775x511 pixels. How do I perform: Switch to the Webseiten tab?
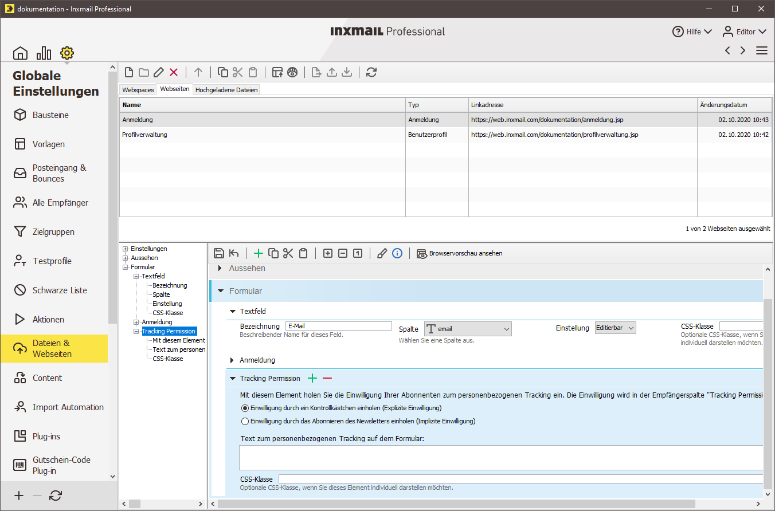[x=175, y=89]
